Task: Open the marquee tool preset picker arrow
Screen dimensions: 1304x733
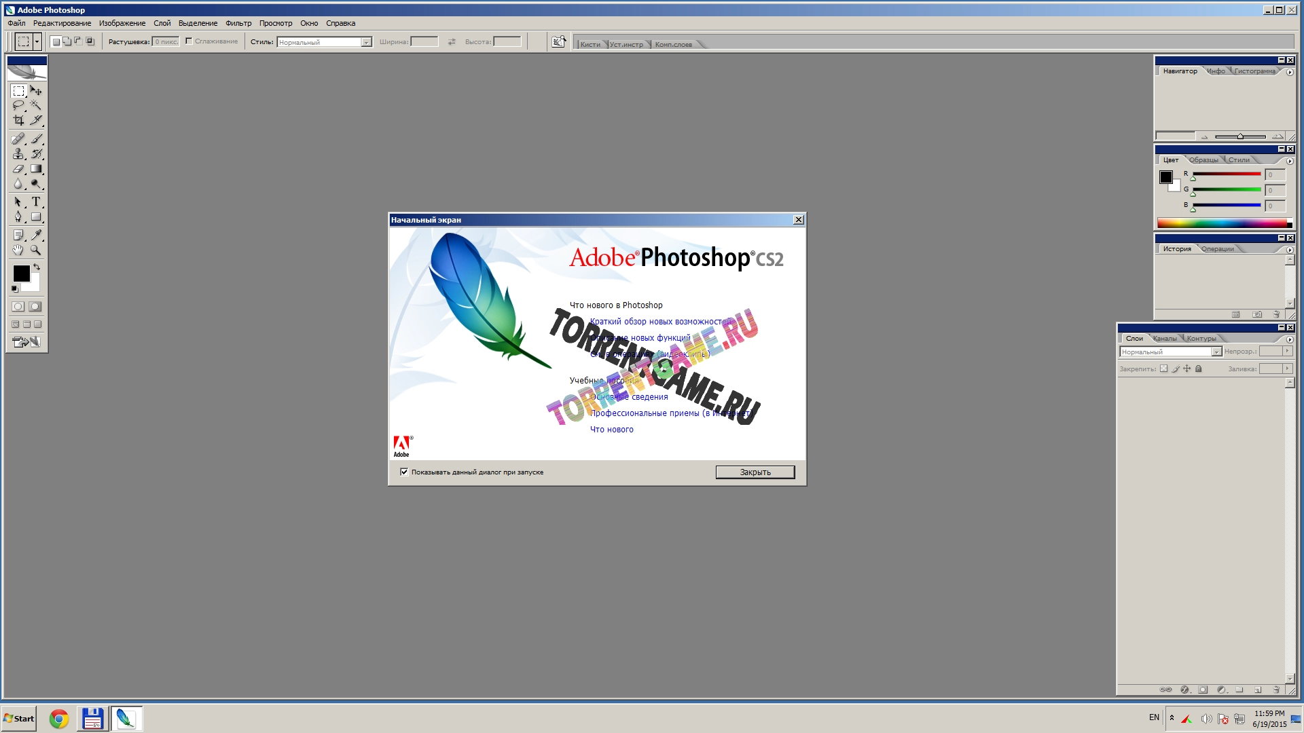Action: pyautogui.click(x=37, y=42)
